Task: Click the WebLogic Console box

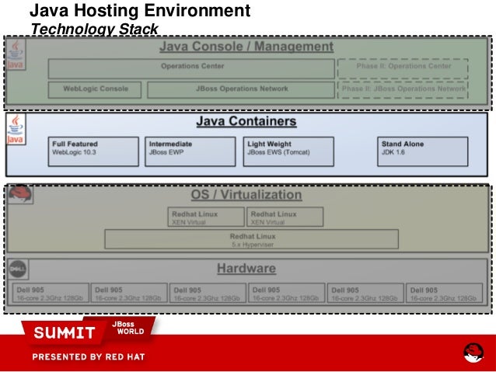Action: (95, 90)
